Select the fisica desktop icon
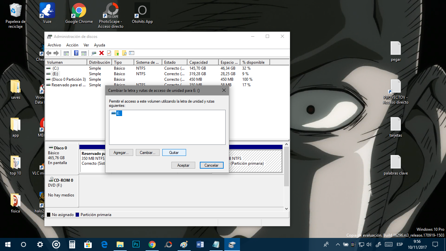The image size is (446, 251). pos(15,203)
